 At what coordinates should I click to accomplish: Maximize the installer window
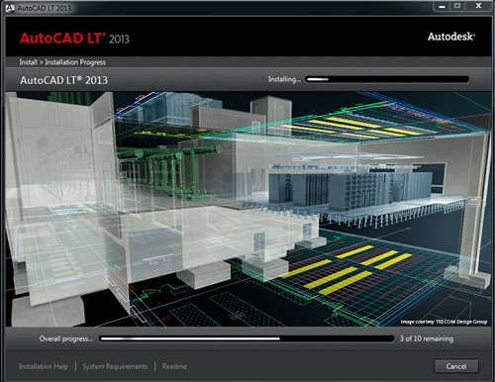coord(457,6)
